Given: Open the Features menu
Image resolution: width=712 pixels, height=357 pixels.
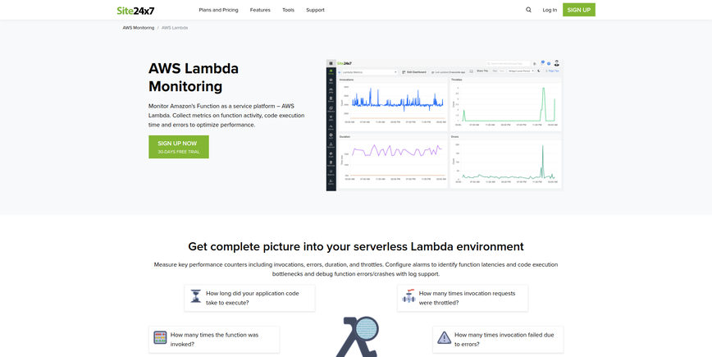Looking at the screenshot, I should 260,10.
